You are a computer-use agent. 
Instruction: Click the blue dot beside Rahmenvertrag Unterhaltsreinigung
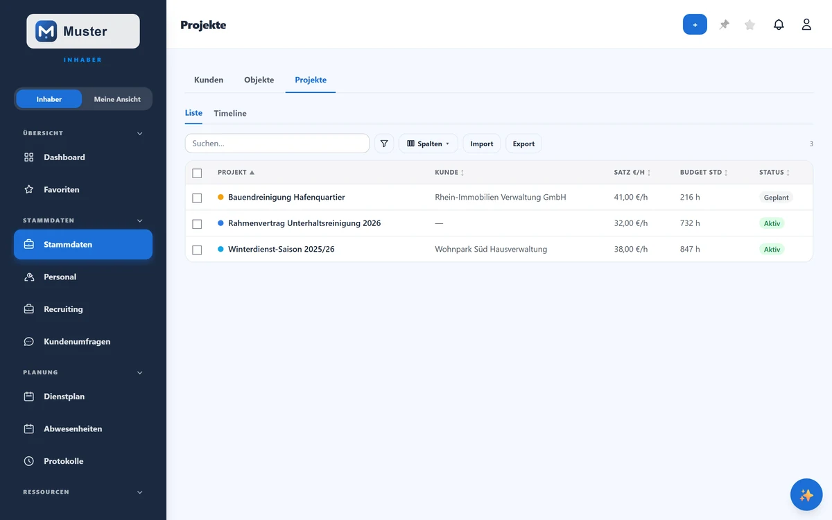(220, 223)
